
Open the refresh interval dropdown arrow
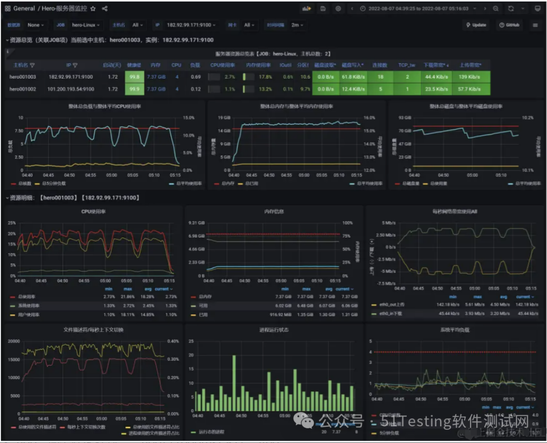point(523,9)
